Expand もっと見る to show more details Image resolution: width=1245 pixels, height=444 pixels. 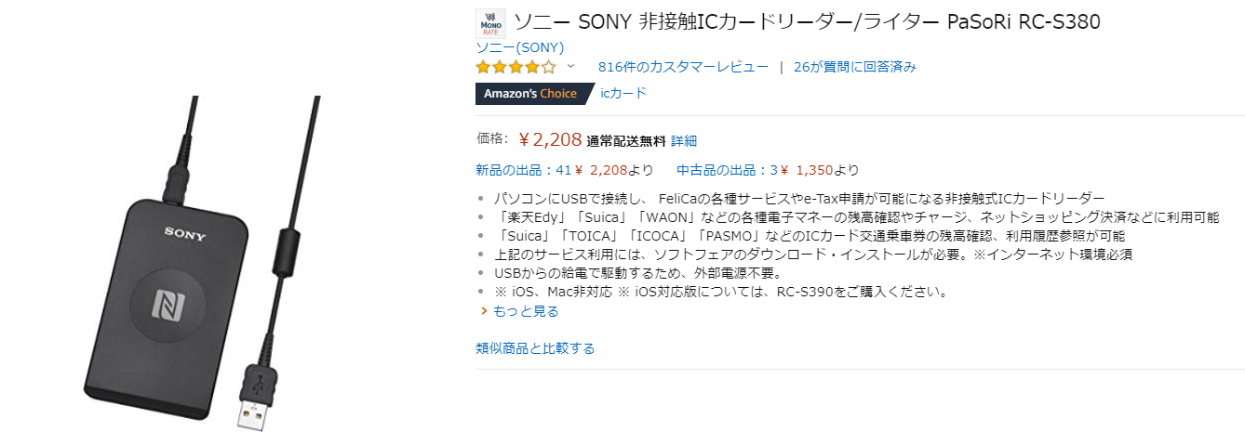[x=526, y=311]
